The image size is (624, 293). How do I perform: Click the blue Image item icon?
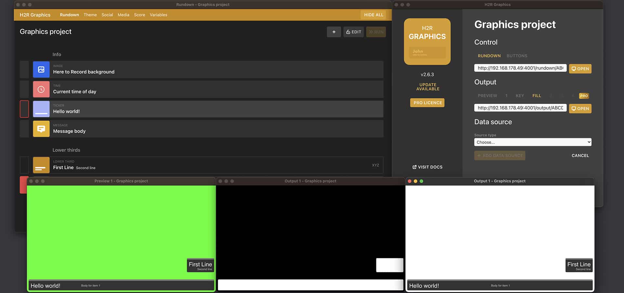coord(41,70)
